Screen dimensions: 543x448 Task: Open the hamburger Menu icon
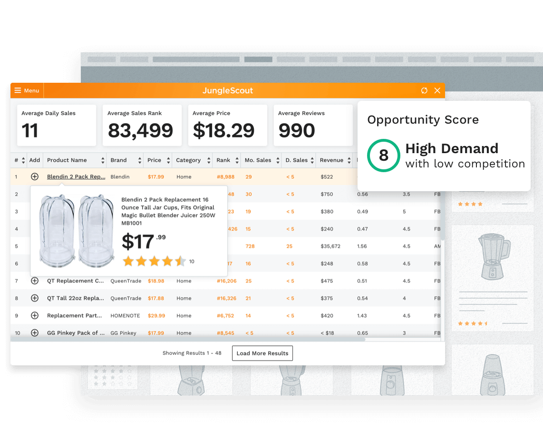tap(17, 90)
